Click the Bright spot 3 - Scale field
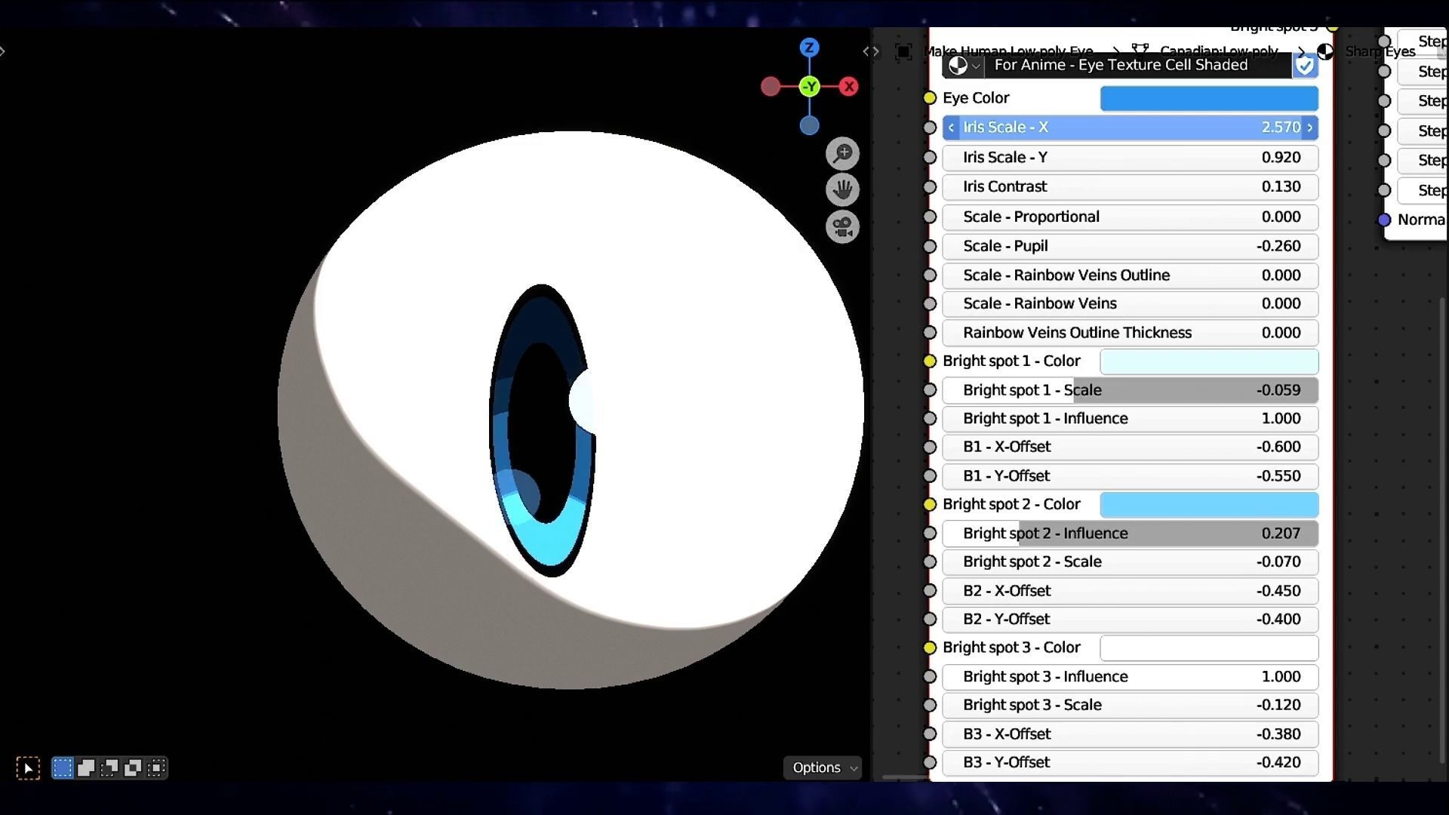The width and height of the screenshot is (1449, 815). (1130, 706)
